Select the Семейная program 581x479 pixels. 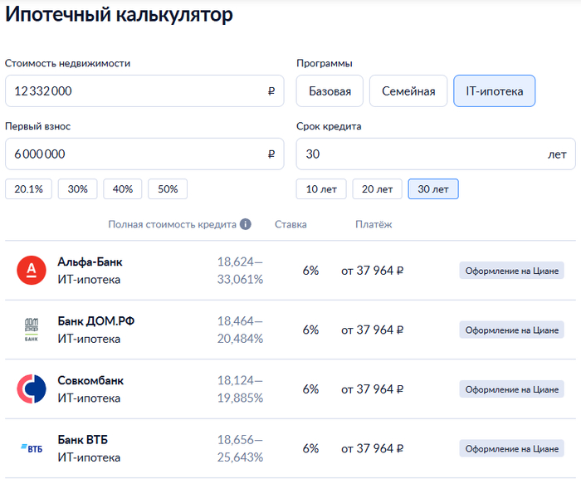408,91
